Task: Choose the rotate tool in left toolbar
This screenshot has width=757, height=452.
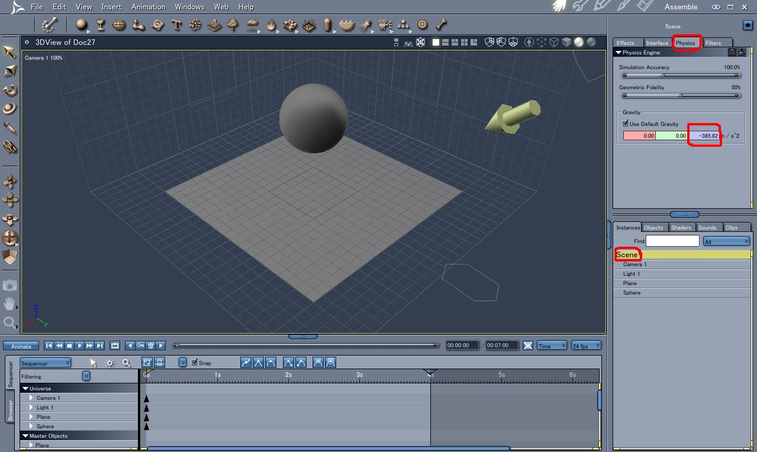Action: point(9,90)
